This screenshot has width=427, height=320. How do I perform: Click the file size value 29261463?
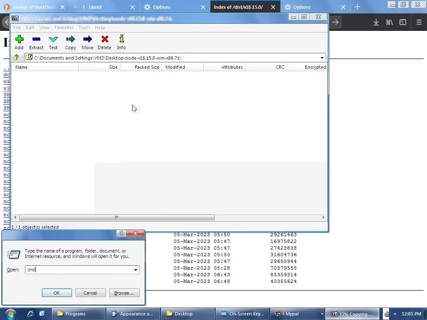point(284,235)
